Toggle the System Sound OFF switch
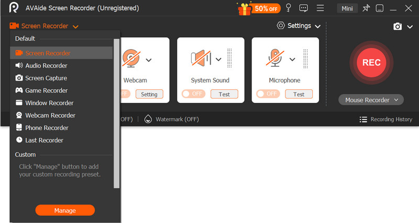The width and height of the screenshot is (419, 223). 193,94
